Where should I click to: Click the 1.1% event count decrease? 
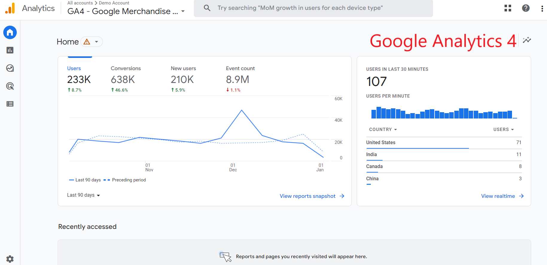233,90
